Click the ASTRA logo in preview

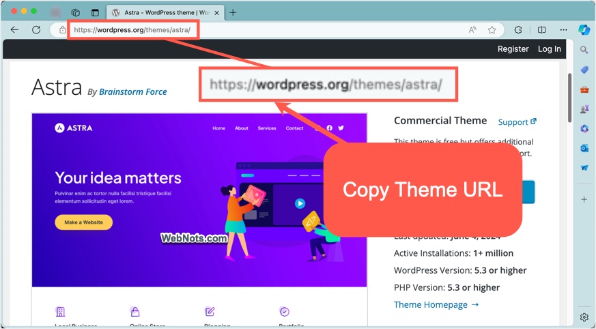(73, 128)
